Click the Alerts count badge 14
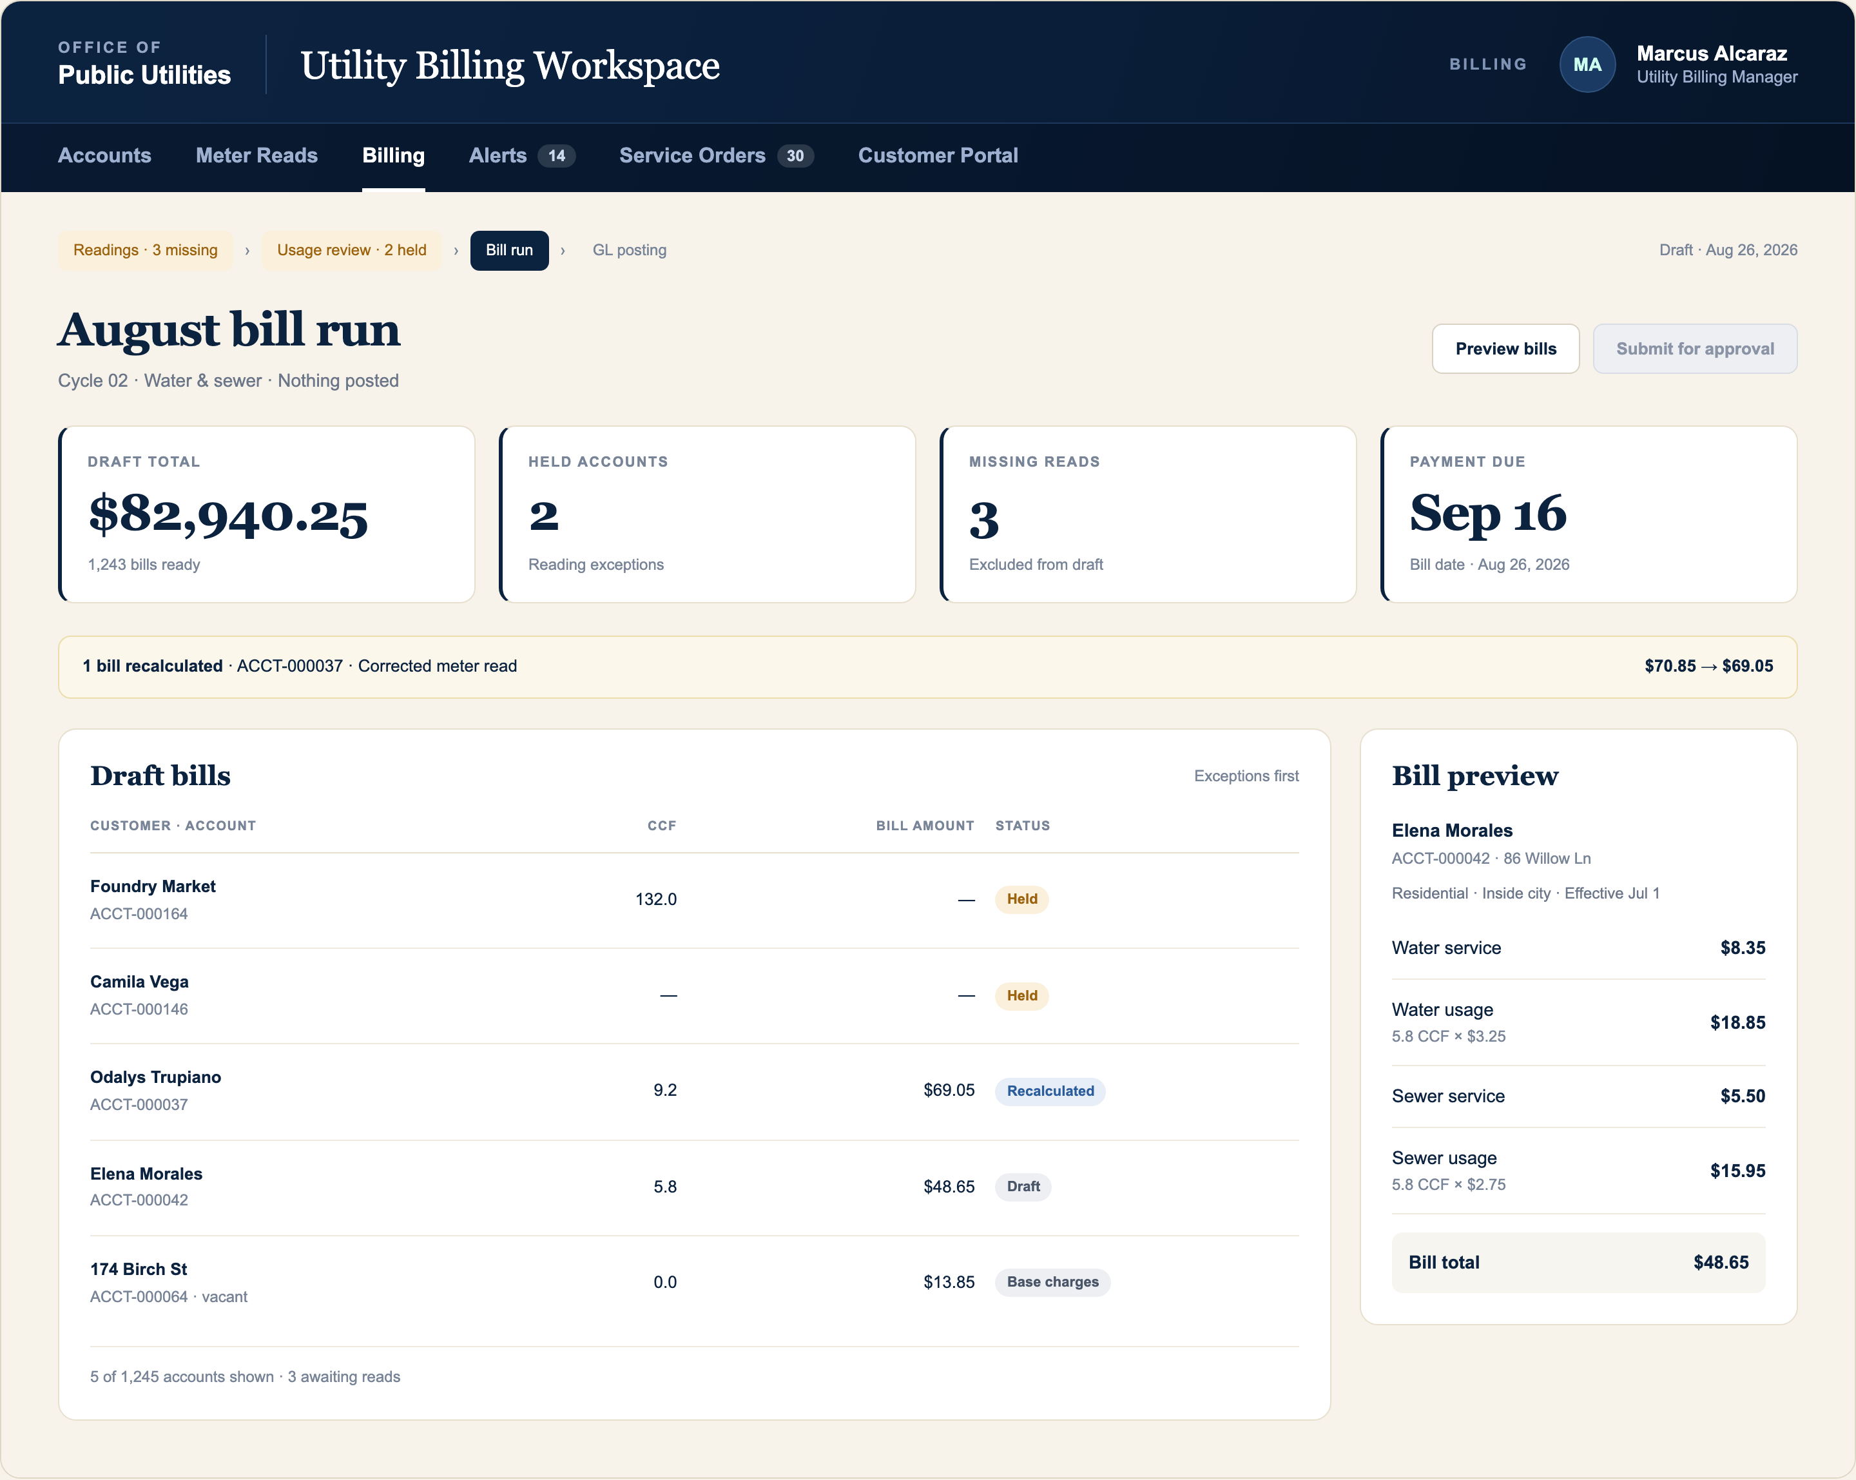 tap(557, 156)
